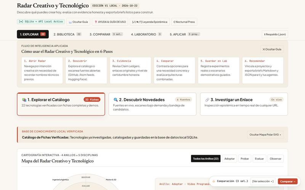The width and height of the screenshot is (305, 190).
Task: Click the 22 badge on BIBLIOTECA
Action: pyautogui.click(x=79, y=34)
